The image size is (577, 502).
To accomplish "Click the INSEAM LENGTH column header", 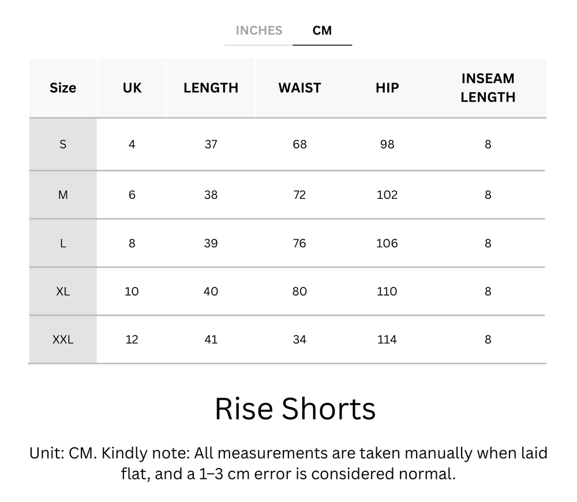I will (488, 88).
